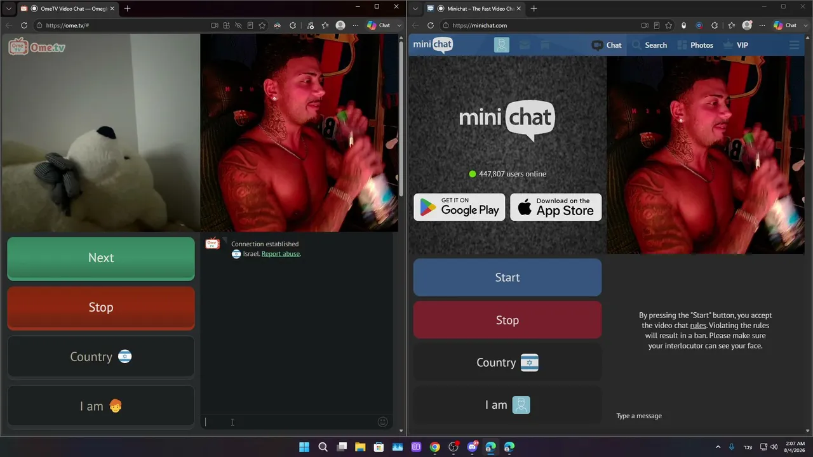813x457 pixels.
Task: Open the Minichat Search tab
Action: tap(649, 45)
